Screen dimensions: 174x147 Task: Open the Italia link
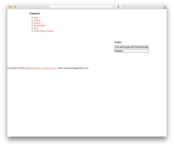pos(36,17)
